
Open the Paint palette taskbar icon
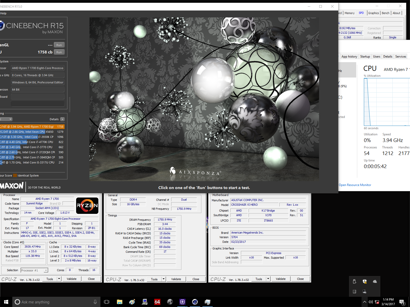pos(132,302)
